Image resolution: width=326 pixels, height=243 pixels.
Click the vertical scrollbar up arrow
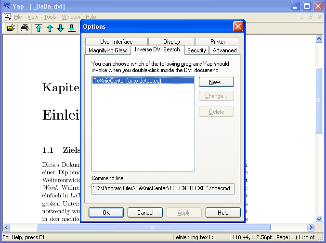[x=319, y=38]
